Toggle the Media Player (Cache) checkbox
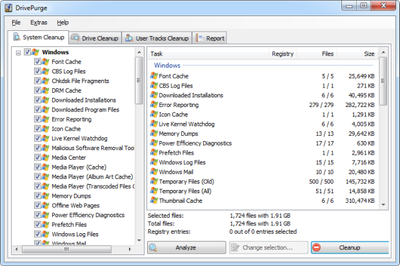 [37, 167]
